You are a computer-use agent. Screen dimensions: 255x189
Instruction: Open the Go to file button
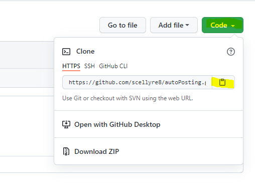point(122,25)
